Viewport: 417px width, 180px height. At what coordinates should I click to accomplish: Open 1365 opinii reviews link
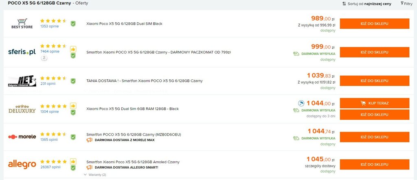pos(49,140)
